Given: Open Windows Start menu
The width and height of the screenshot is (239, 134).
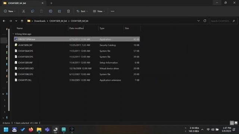Looking at the screenshot, I should coord(6,130).
